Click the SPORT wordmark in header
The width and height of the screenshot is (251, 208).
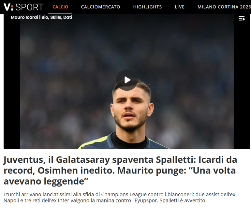(x=29, y=7)
